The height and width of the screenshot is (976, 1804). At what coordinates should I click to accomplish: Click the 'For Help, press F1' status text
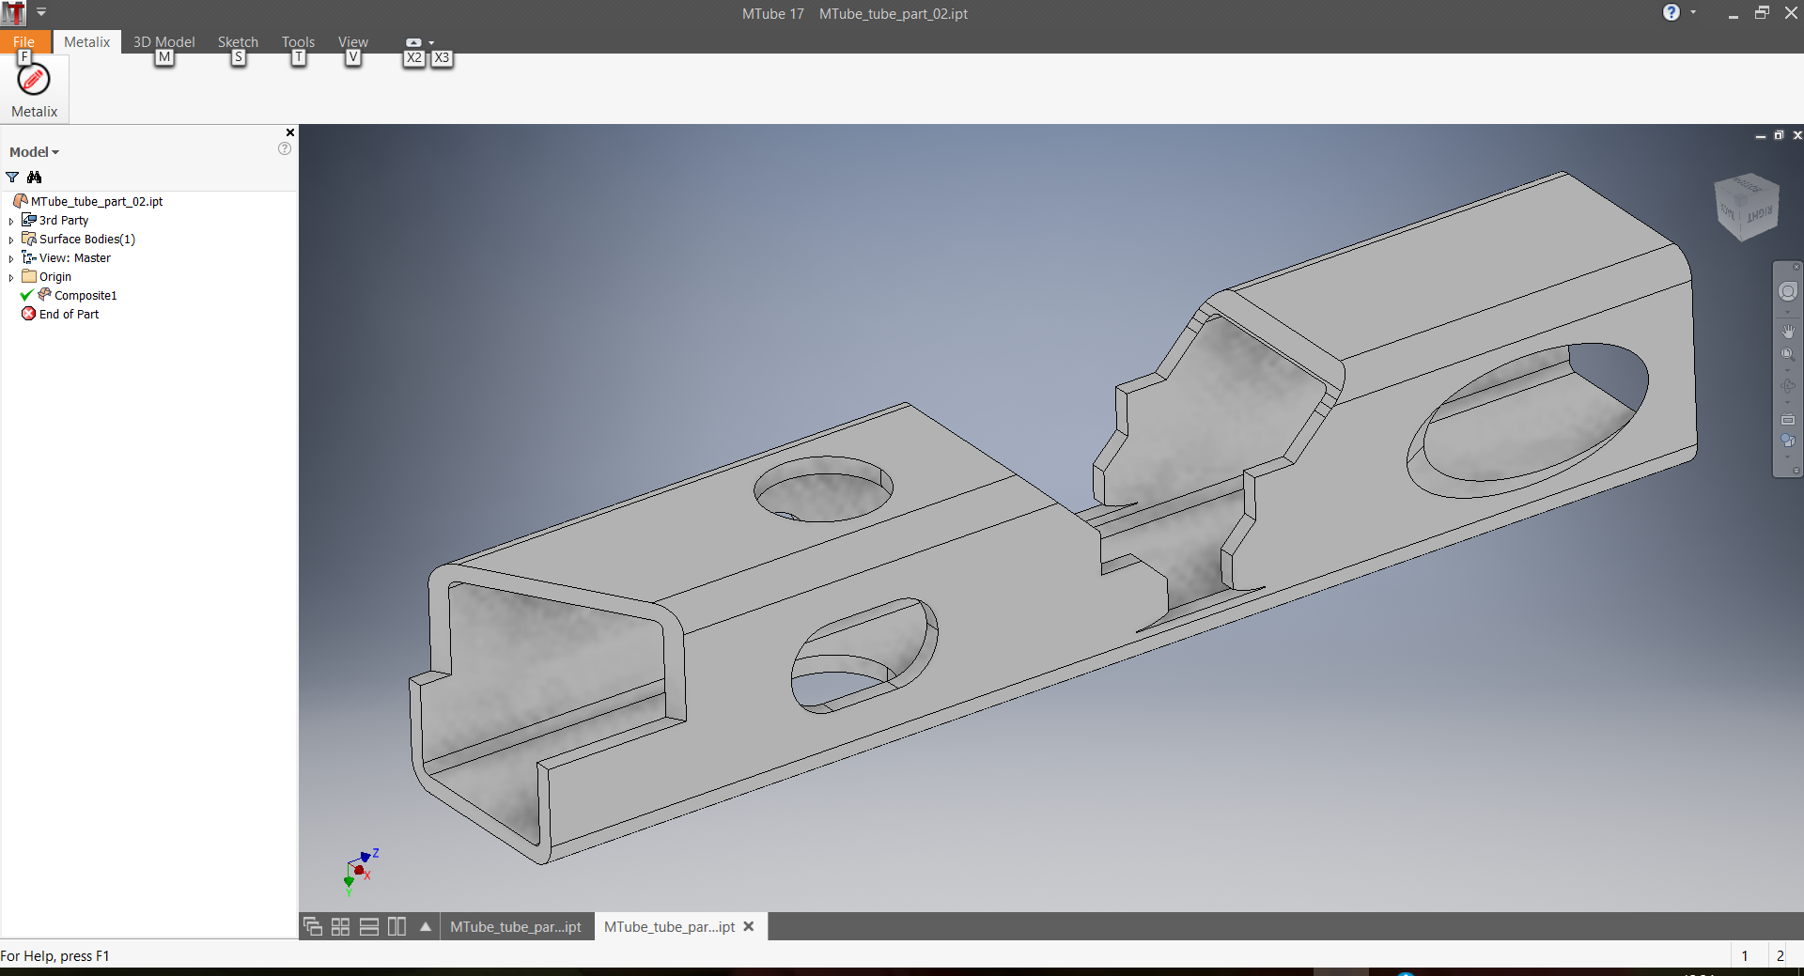54,955
